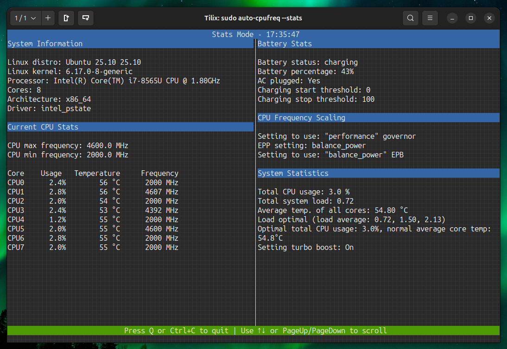Screen dimensions: 507x349
Task: Click 'Architecture: x86_64' line
Action: (49, 99)
